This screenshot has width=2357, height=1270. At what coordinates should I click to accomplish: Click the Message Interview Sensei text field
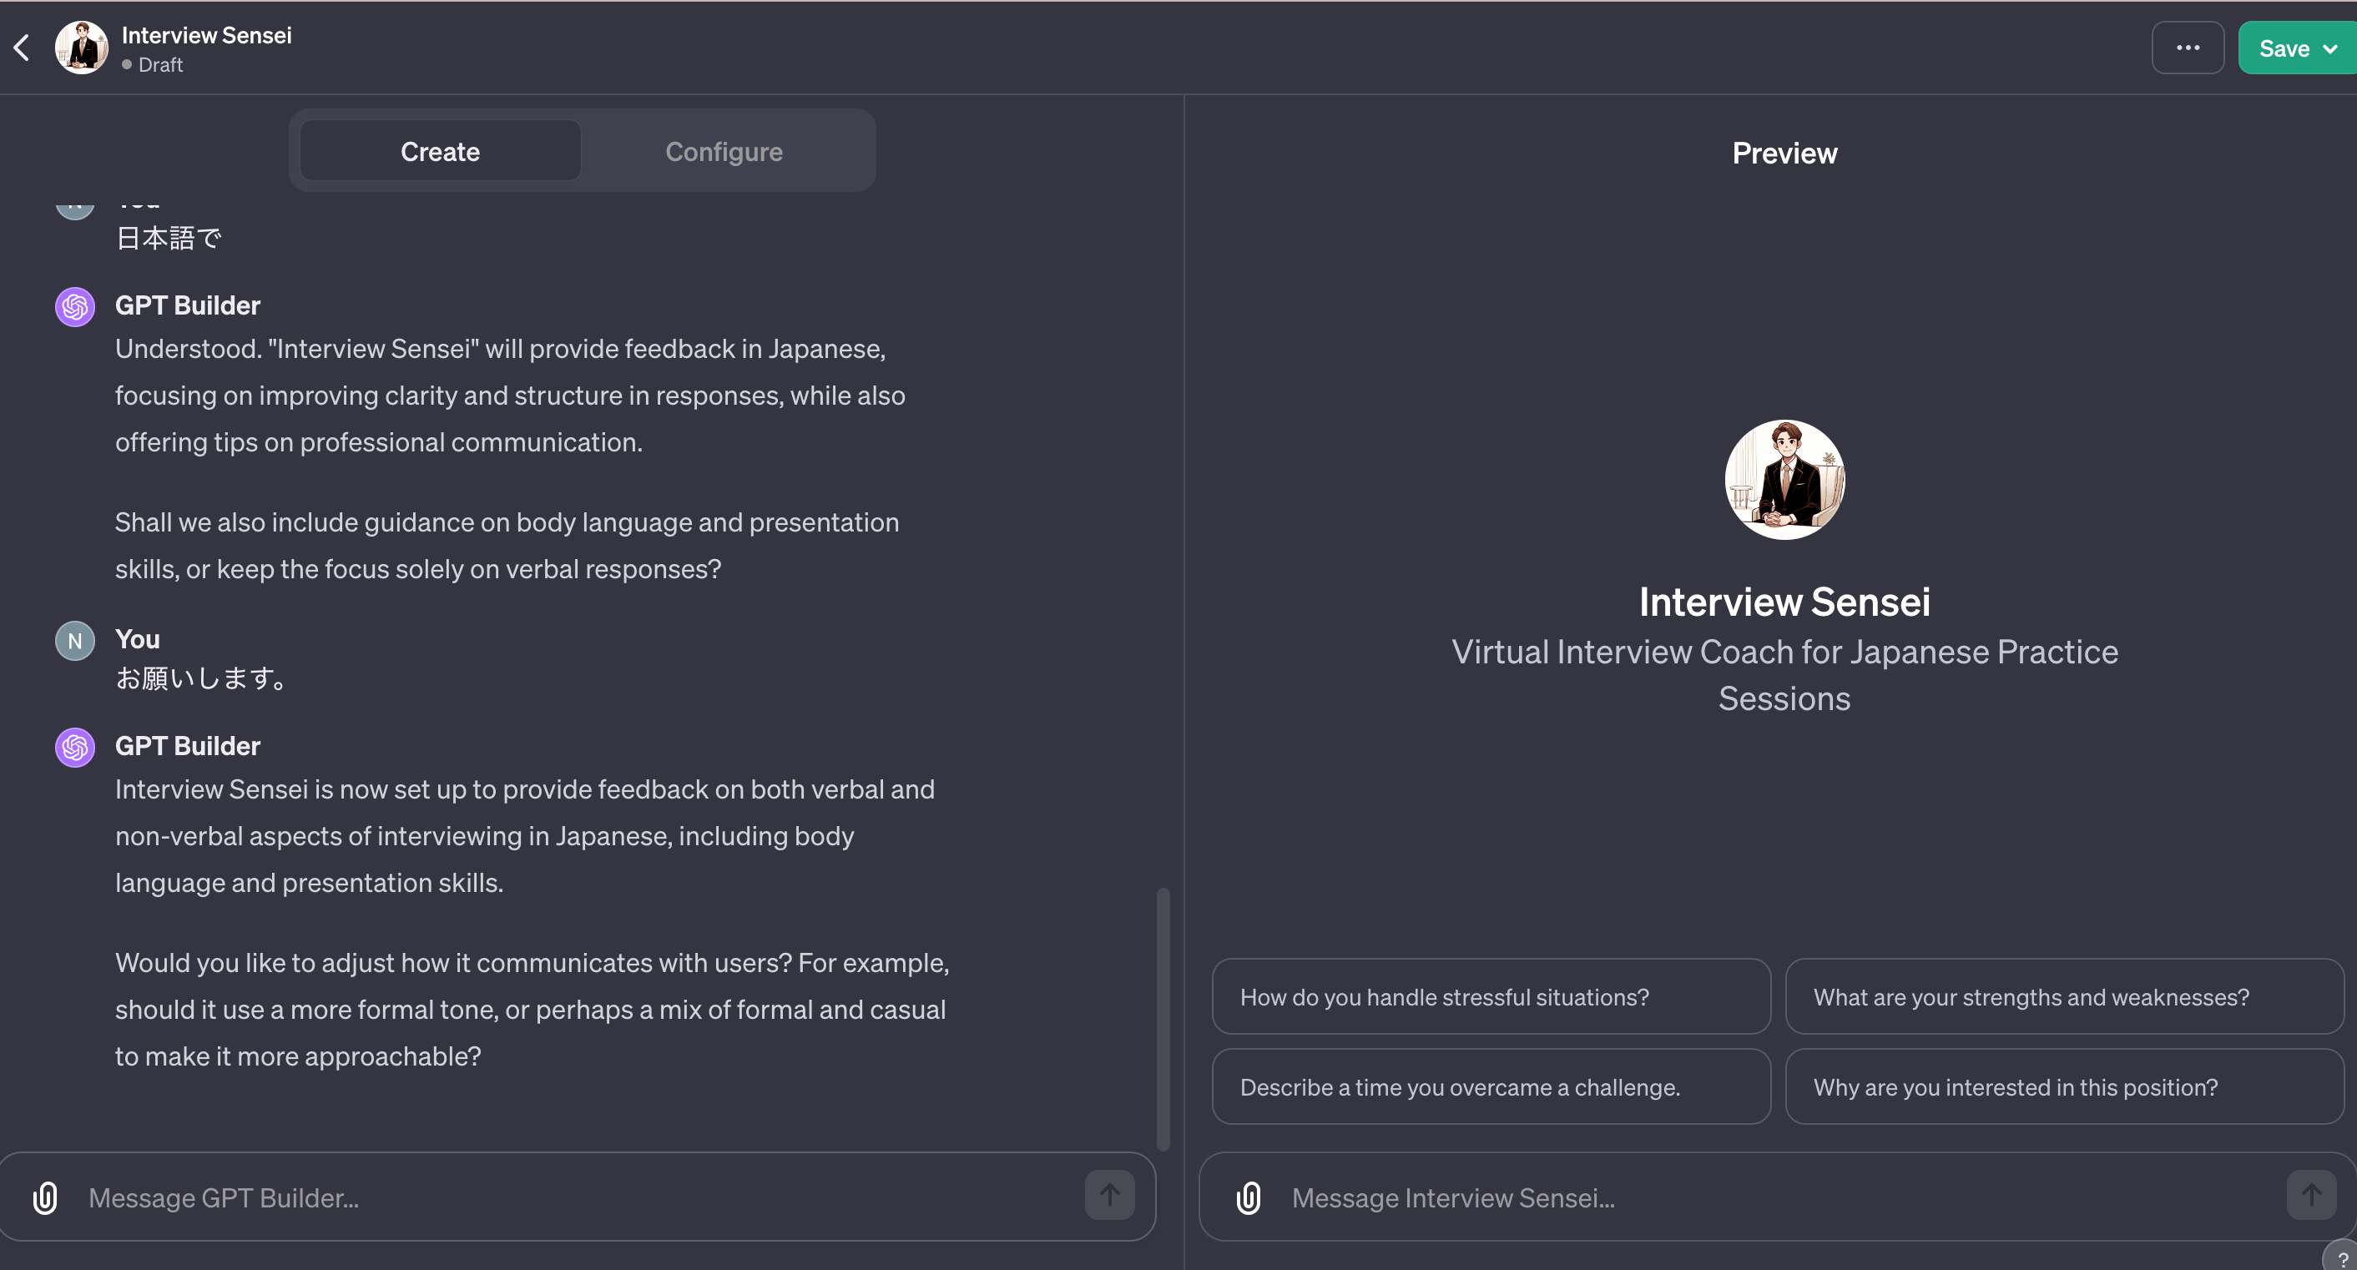click(x=1779, y=1197)
